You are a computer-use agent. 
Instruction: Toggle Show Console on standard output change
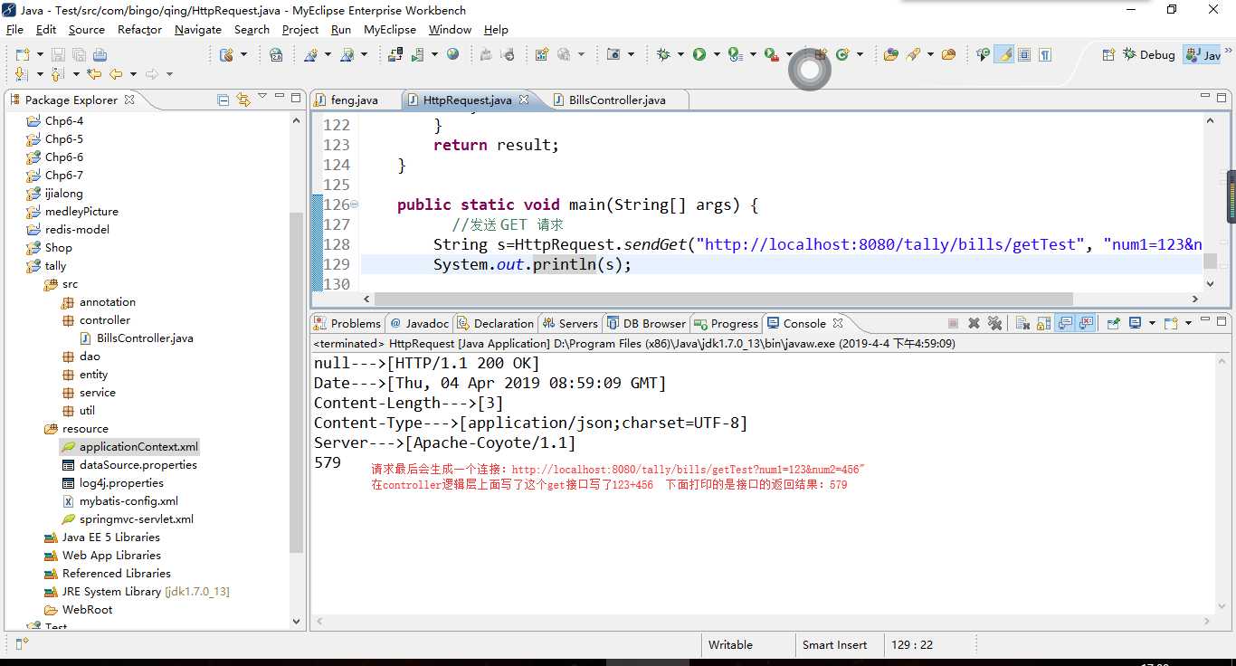[x=1065, y=323]
